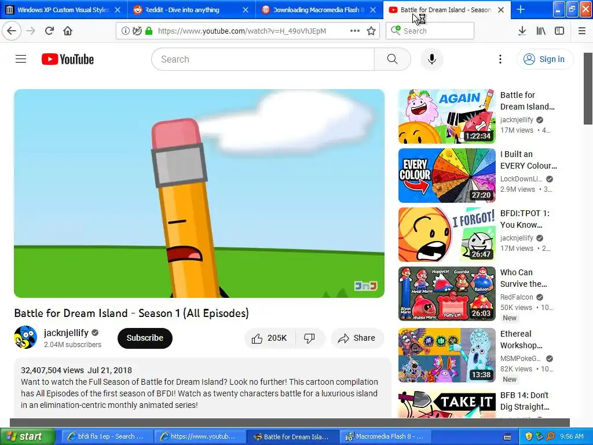Open jacknjellify channel name link under video
Image resolution: width=593 pixels, height=445 pixels.
point(66,333)
